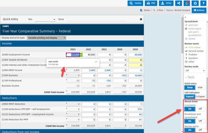Image resolution: width=208 pixels, height=133 pixels.
Task: Set Cell indicators to Expand
Action: coord(190,97)
